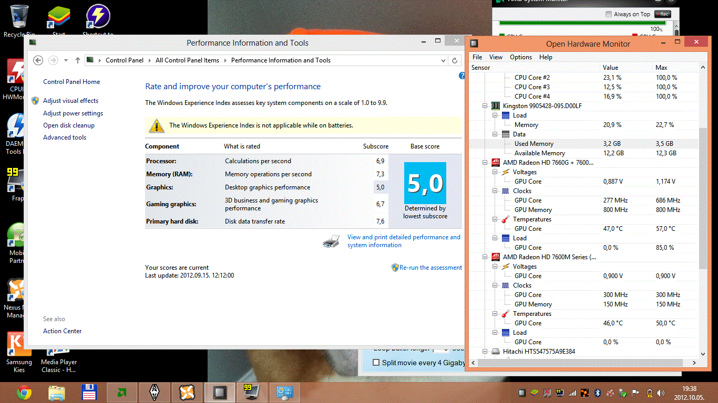Collapse the Kingston 9905428-095.D00LF node
The height and width of the screenshot is (403, 718).
point(485,106)
